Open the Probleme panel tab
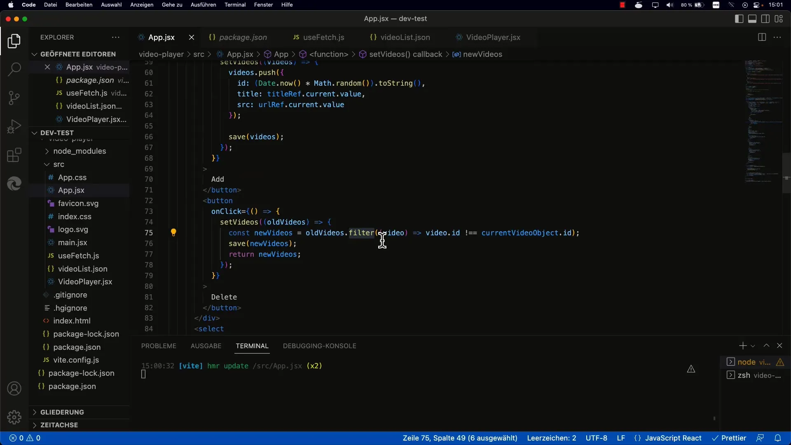The height and width of the screenshot is (445, 791). click(x=159, y=346)
